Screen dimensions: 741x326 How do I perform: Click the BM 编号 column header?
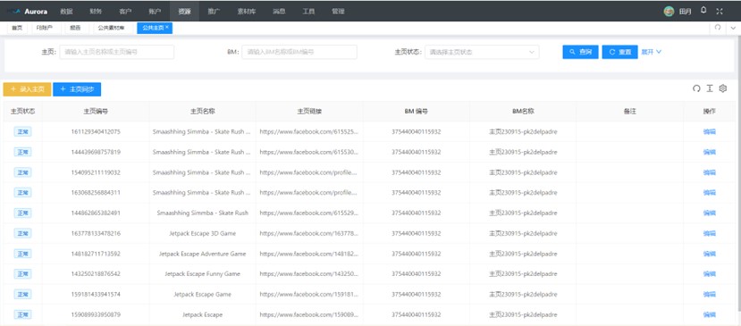[x=417, y=112]
